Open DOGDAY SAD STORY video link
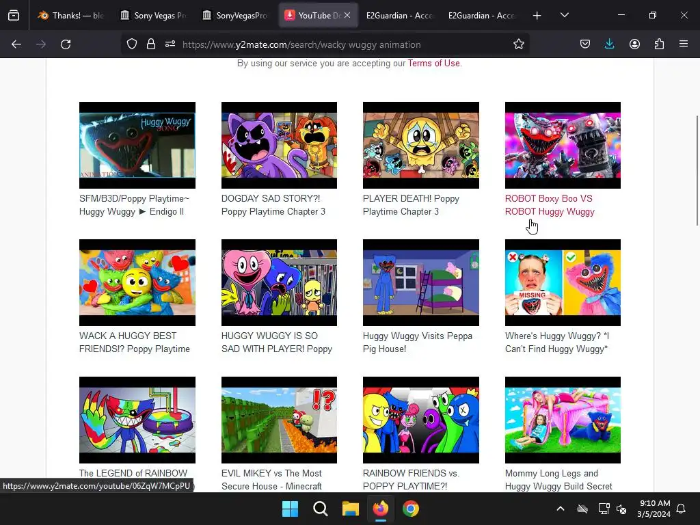Viewport: 700px width, 525px height. click(x=273, y=205)
